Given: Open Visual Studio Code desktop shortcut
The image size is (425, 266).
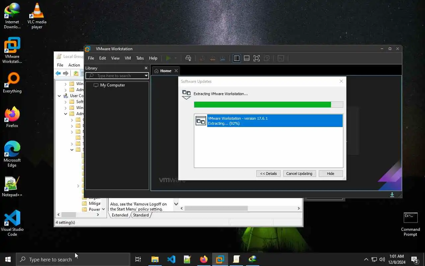Looking at the screenshot, I should [12, 223].
